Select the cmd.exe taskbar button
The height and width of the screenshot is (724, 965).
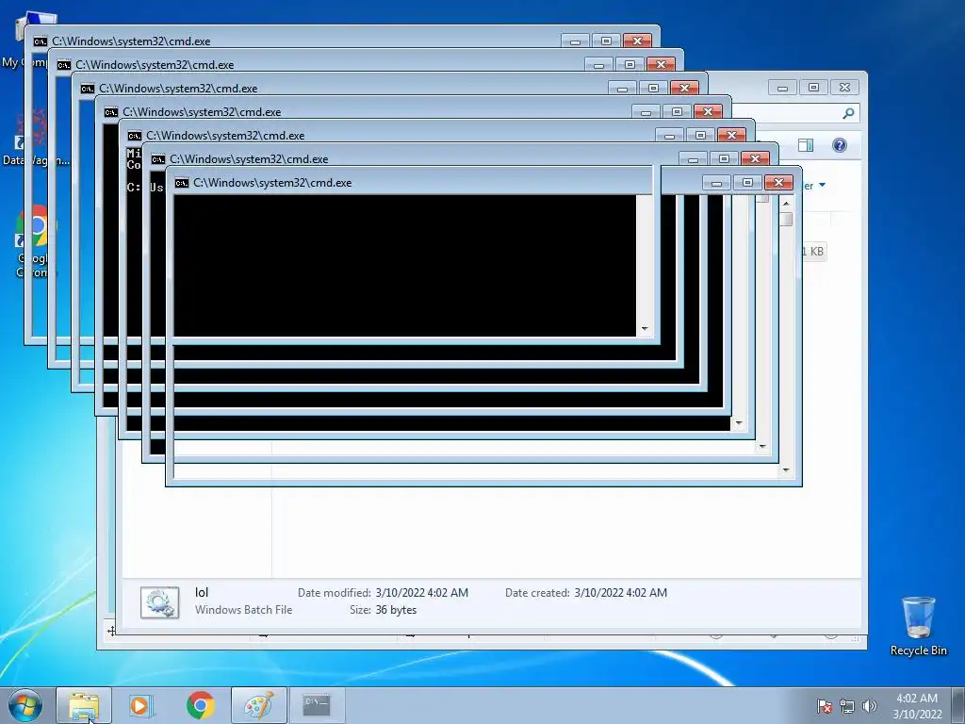pos(317,705)
